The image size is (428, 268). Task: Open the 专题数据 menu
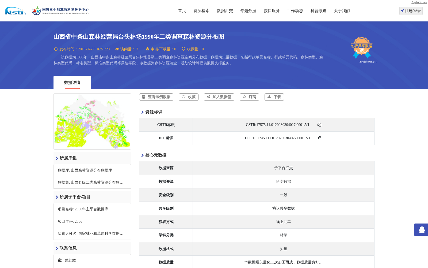(x=248, y=11)
